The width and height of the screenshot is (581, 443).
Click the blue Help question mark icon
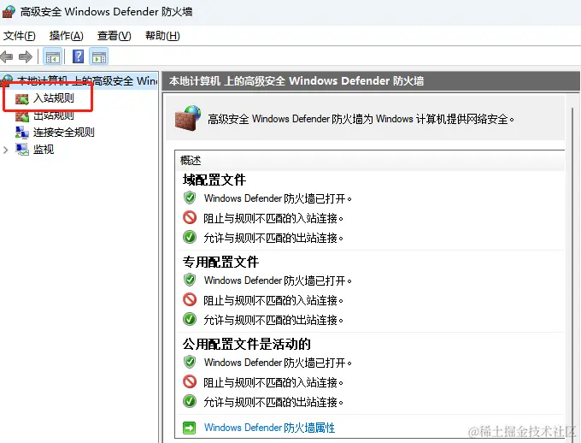click(x=79, y=56)
